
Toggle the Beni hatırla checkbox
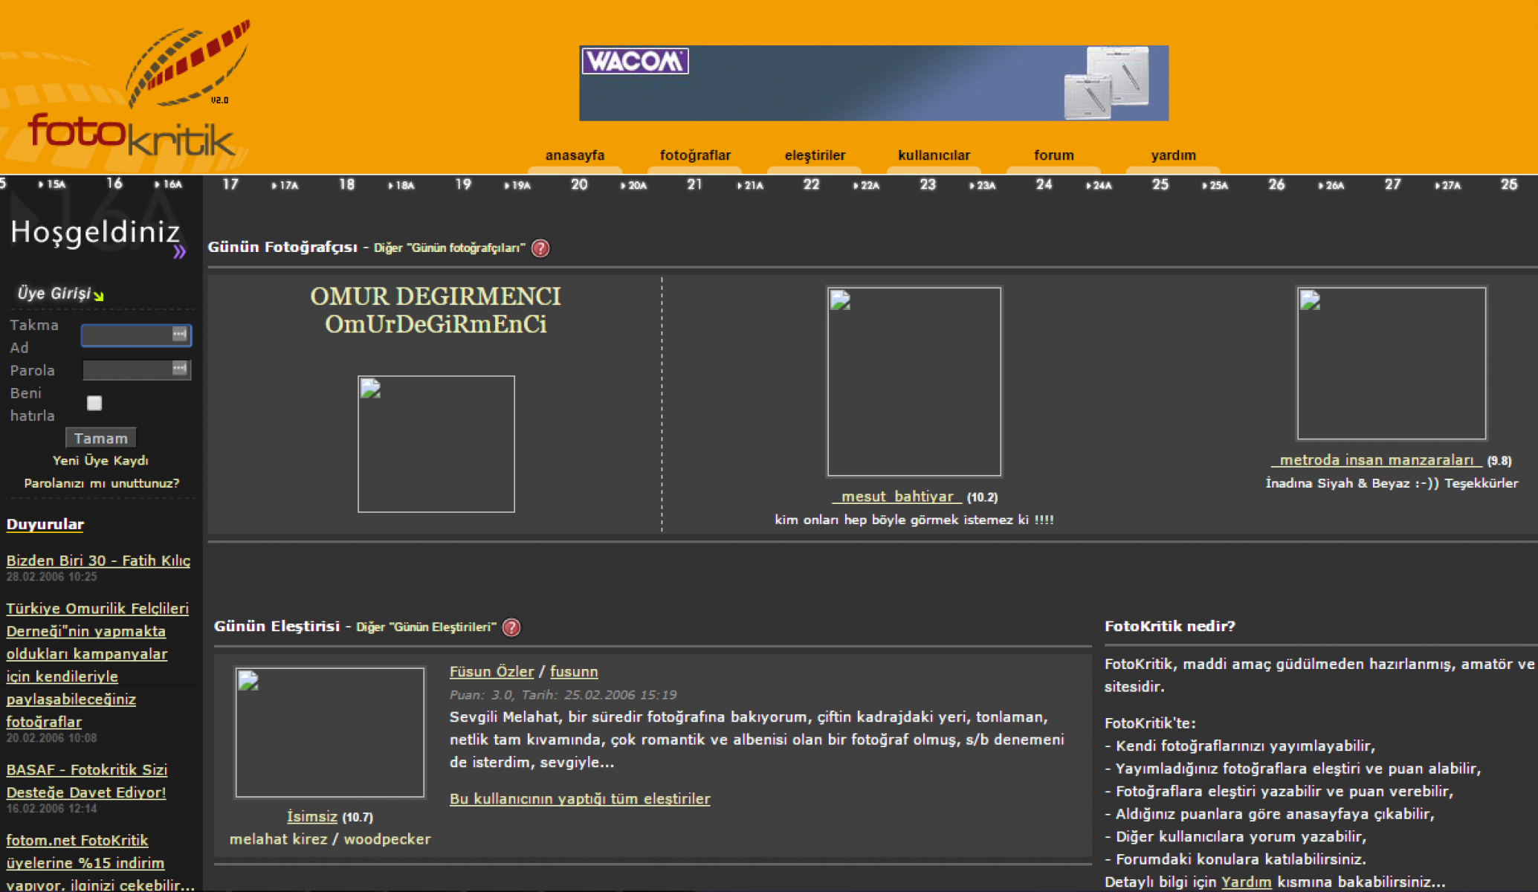(94, 403)
